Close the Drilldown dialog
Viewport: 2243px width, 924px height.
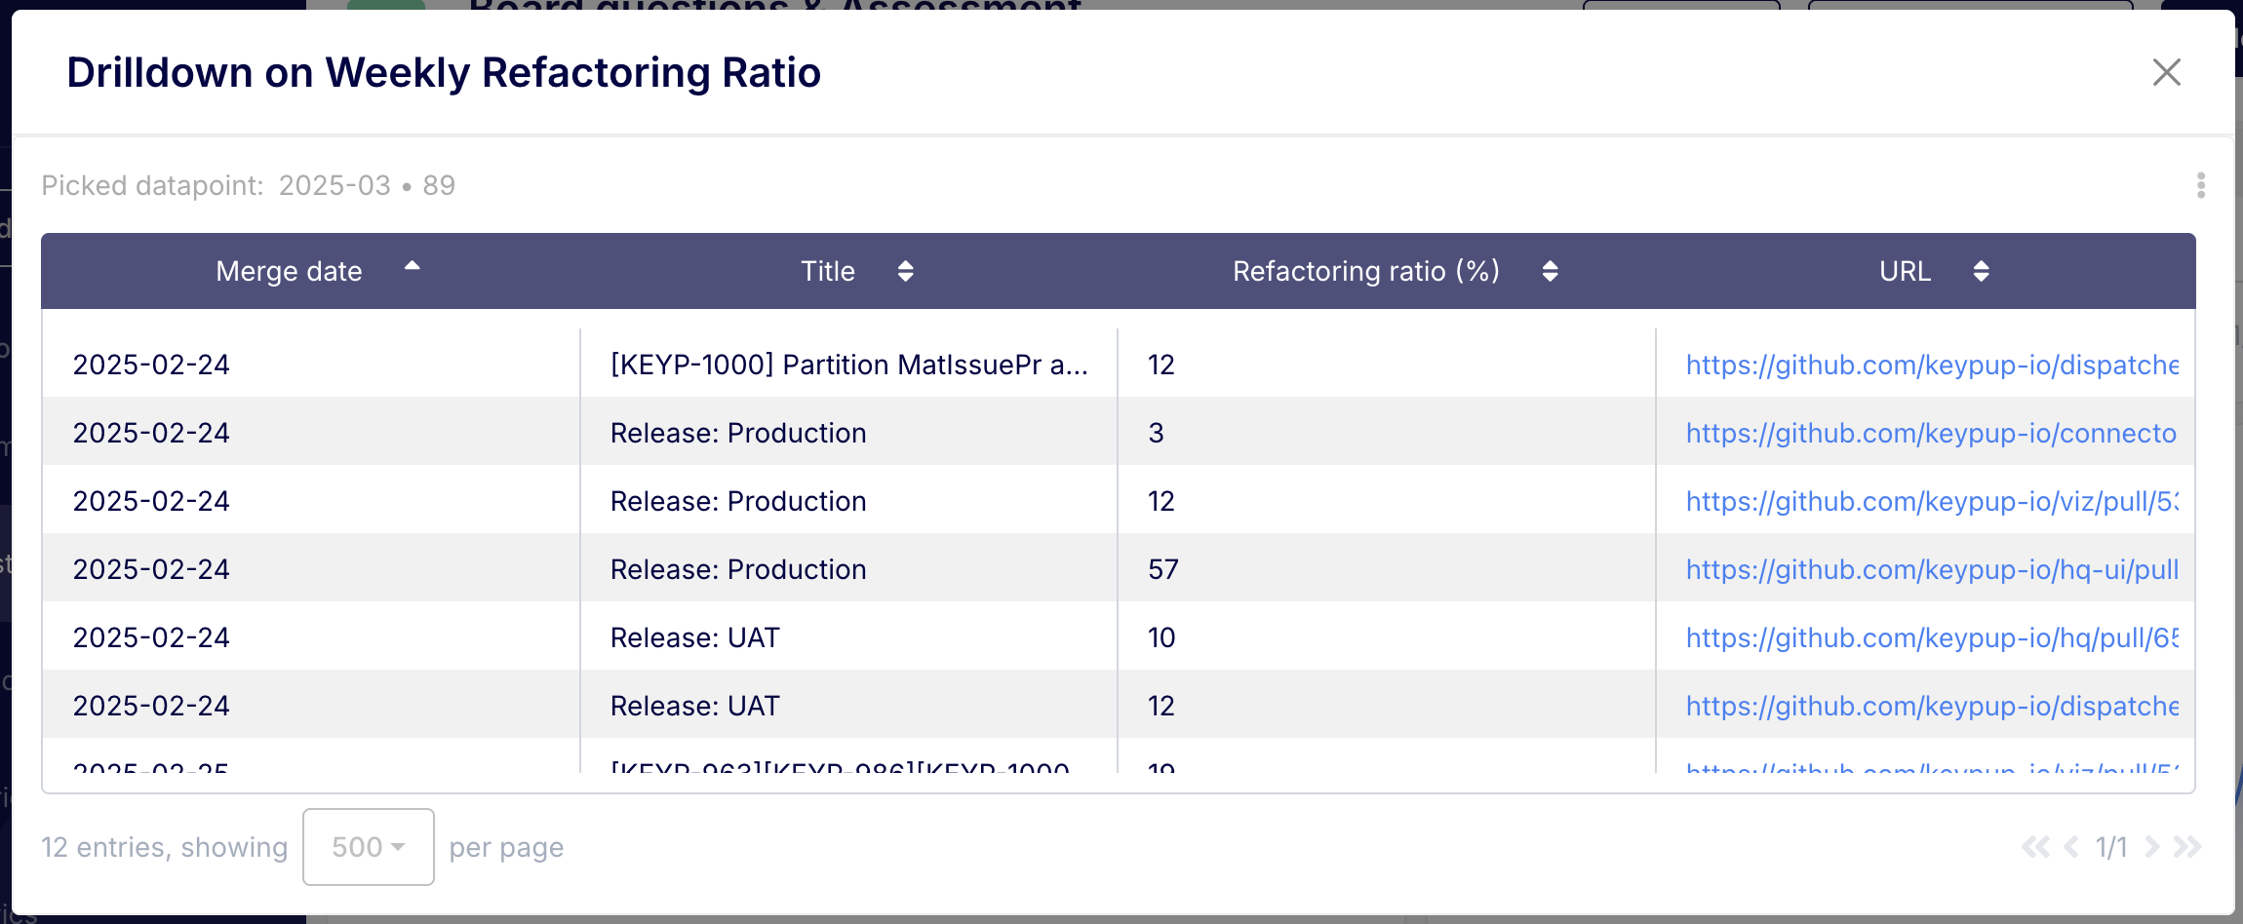[2166, 72]
